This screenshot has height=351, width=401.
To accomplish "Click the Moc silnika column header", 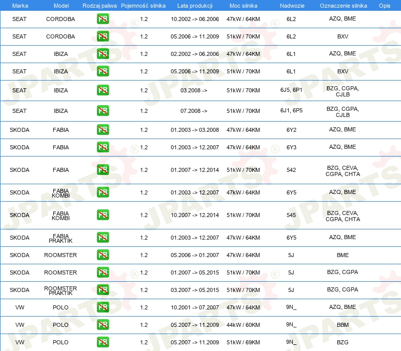I will [244, 6].
